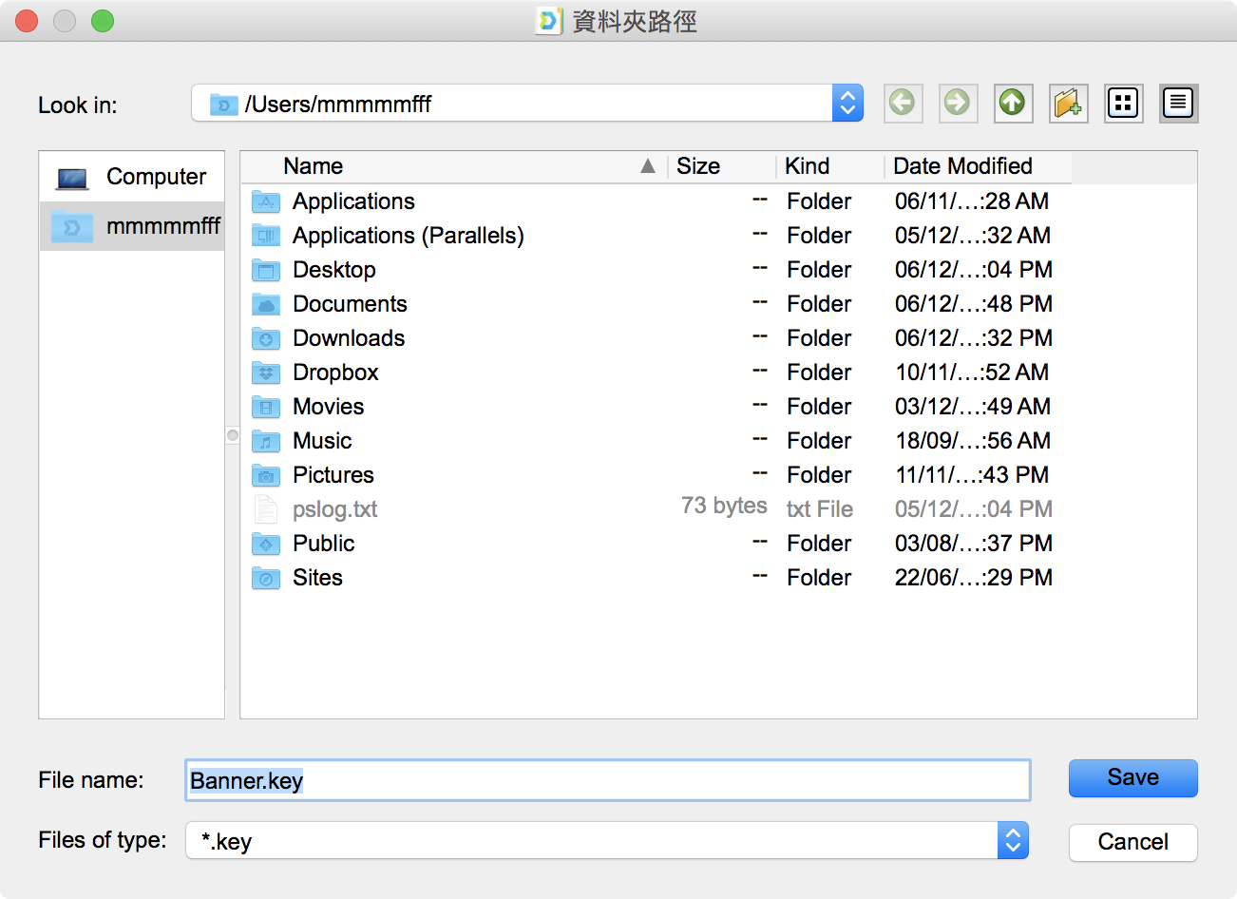Image resolution: width=1237 pixels, height=899 pixels.
Task: Expand the Look in path dropdown
Action: click(847, 104)
